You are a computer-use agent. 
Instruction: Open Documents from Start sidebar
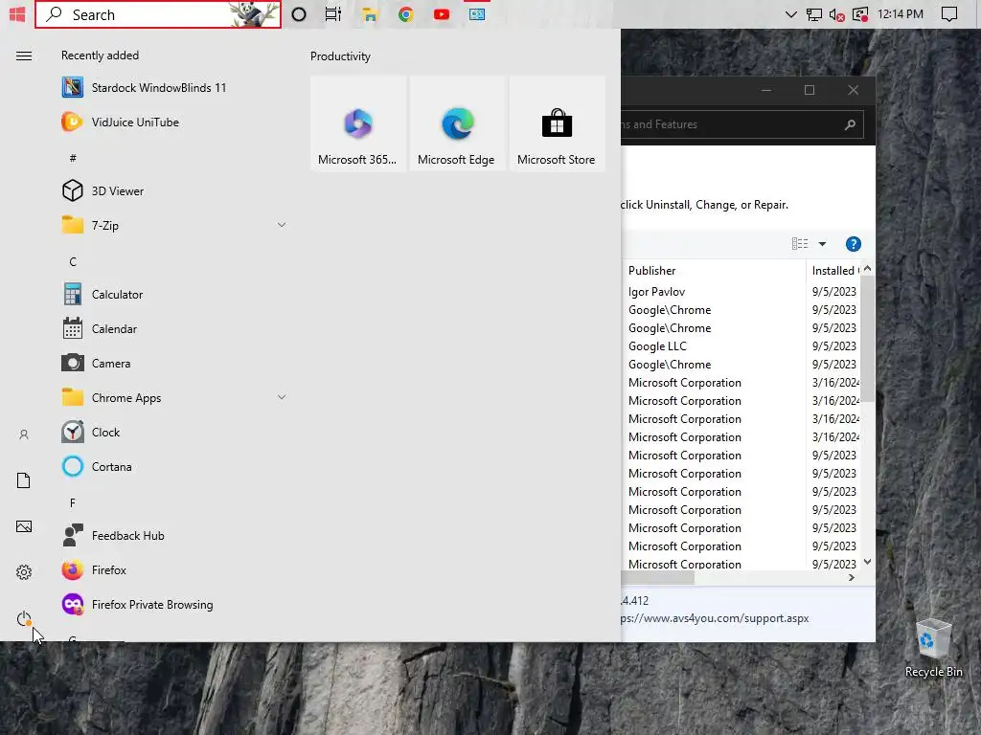click(24, 480)
